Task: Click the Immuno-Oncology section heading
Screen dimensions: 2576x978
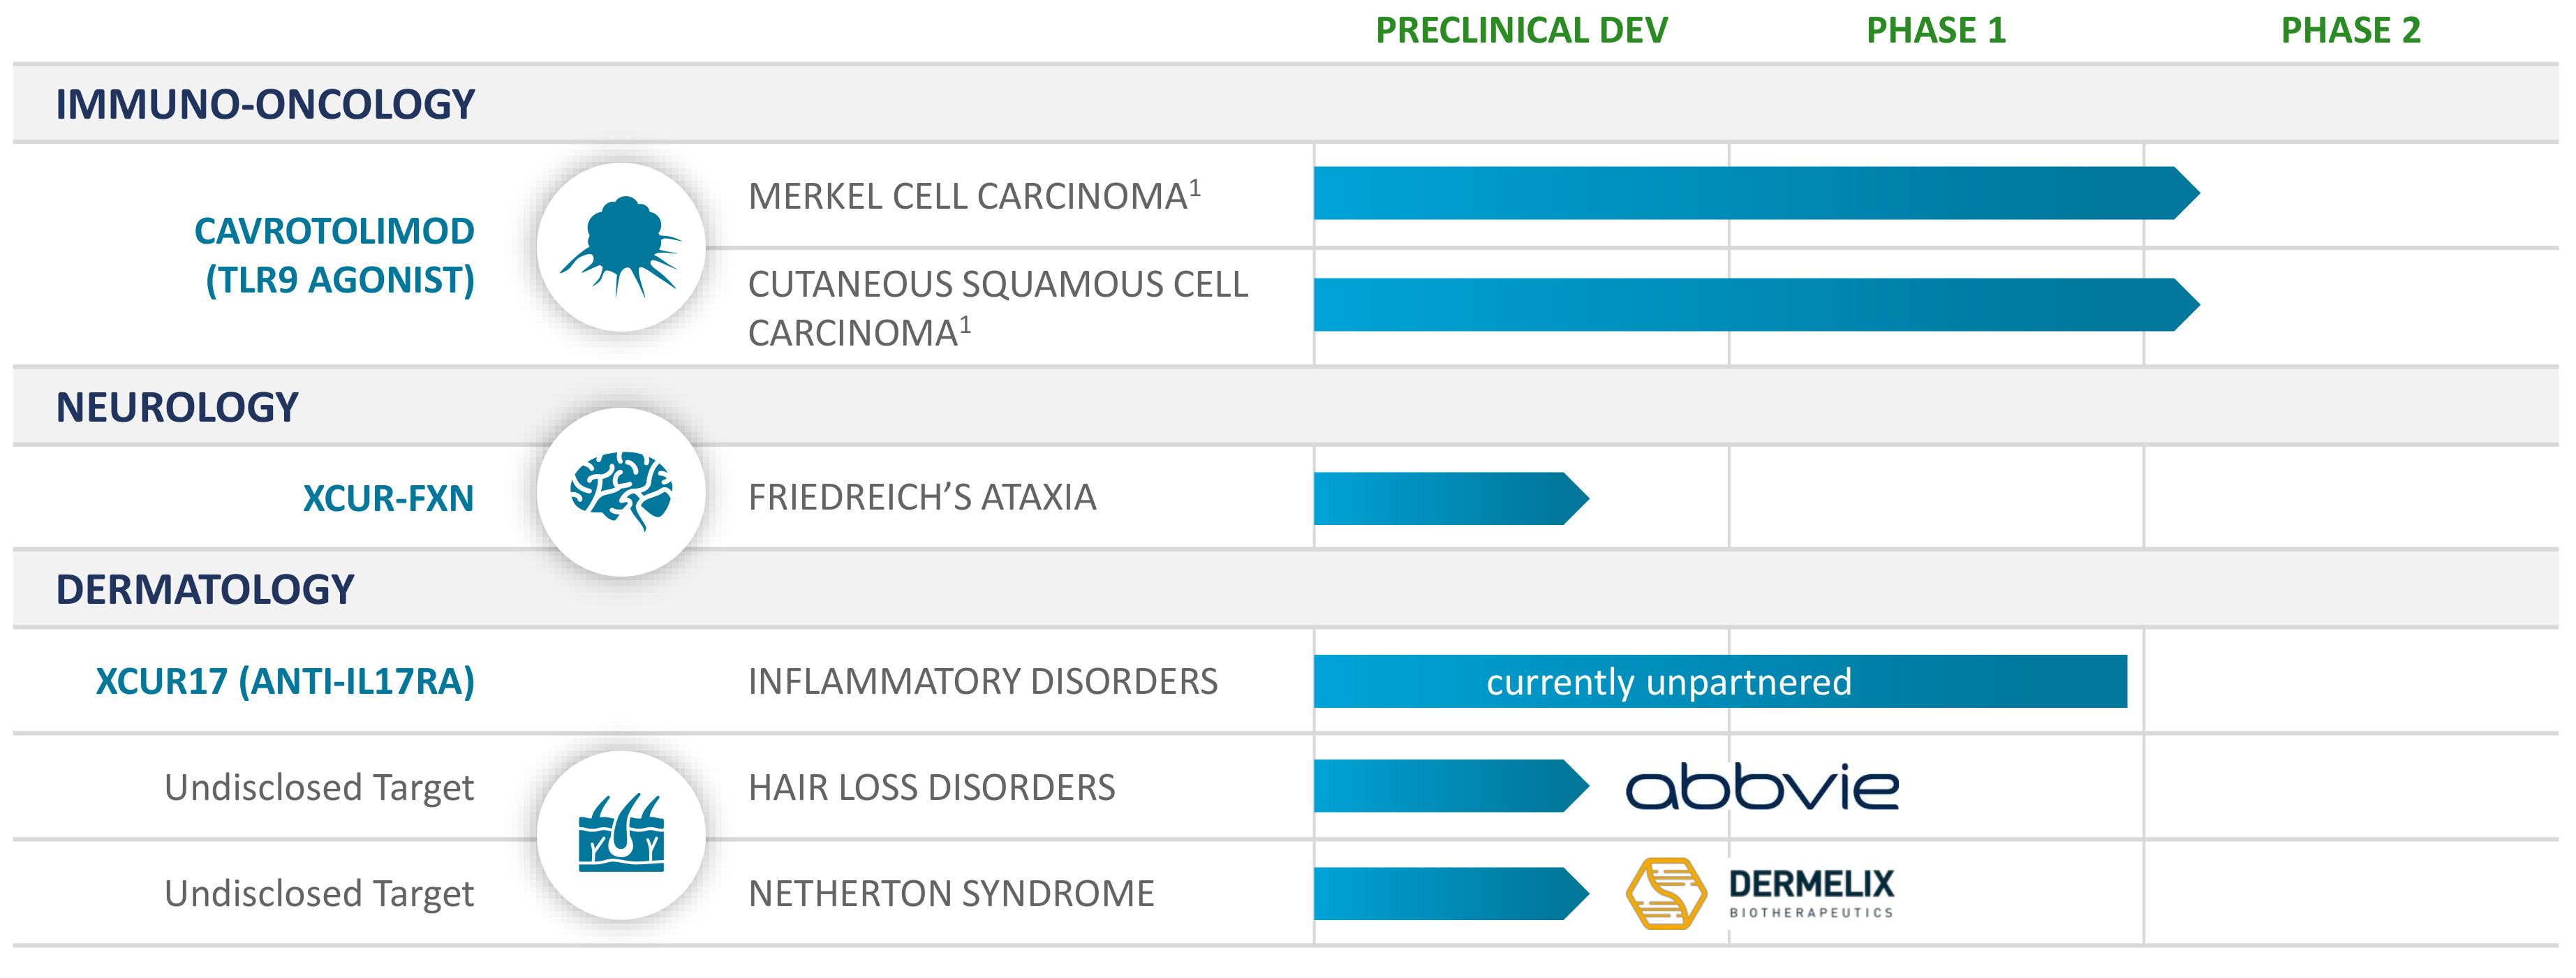Action: click(x=265, y=105)
